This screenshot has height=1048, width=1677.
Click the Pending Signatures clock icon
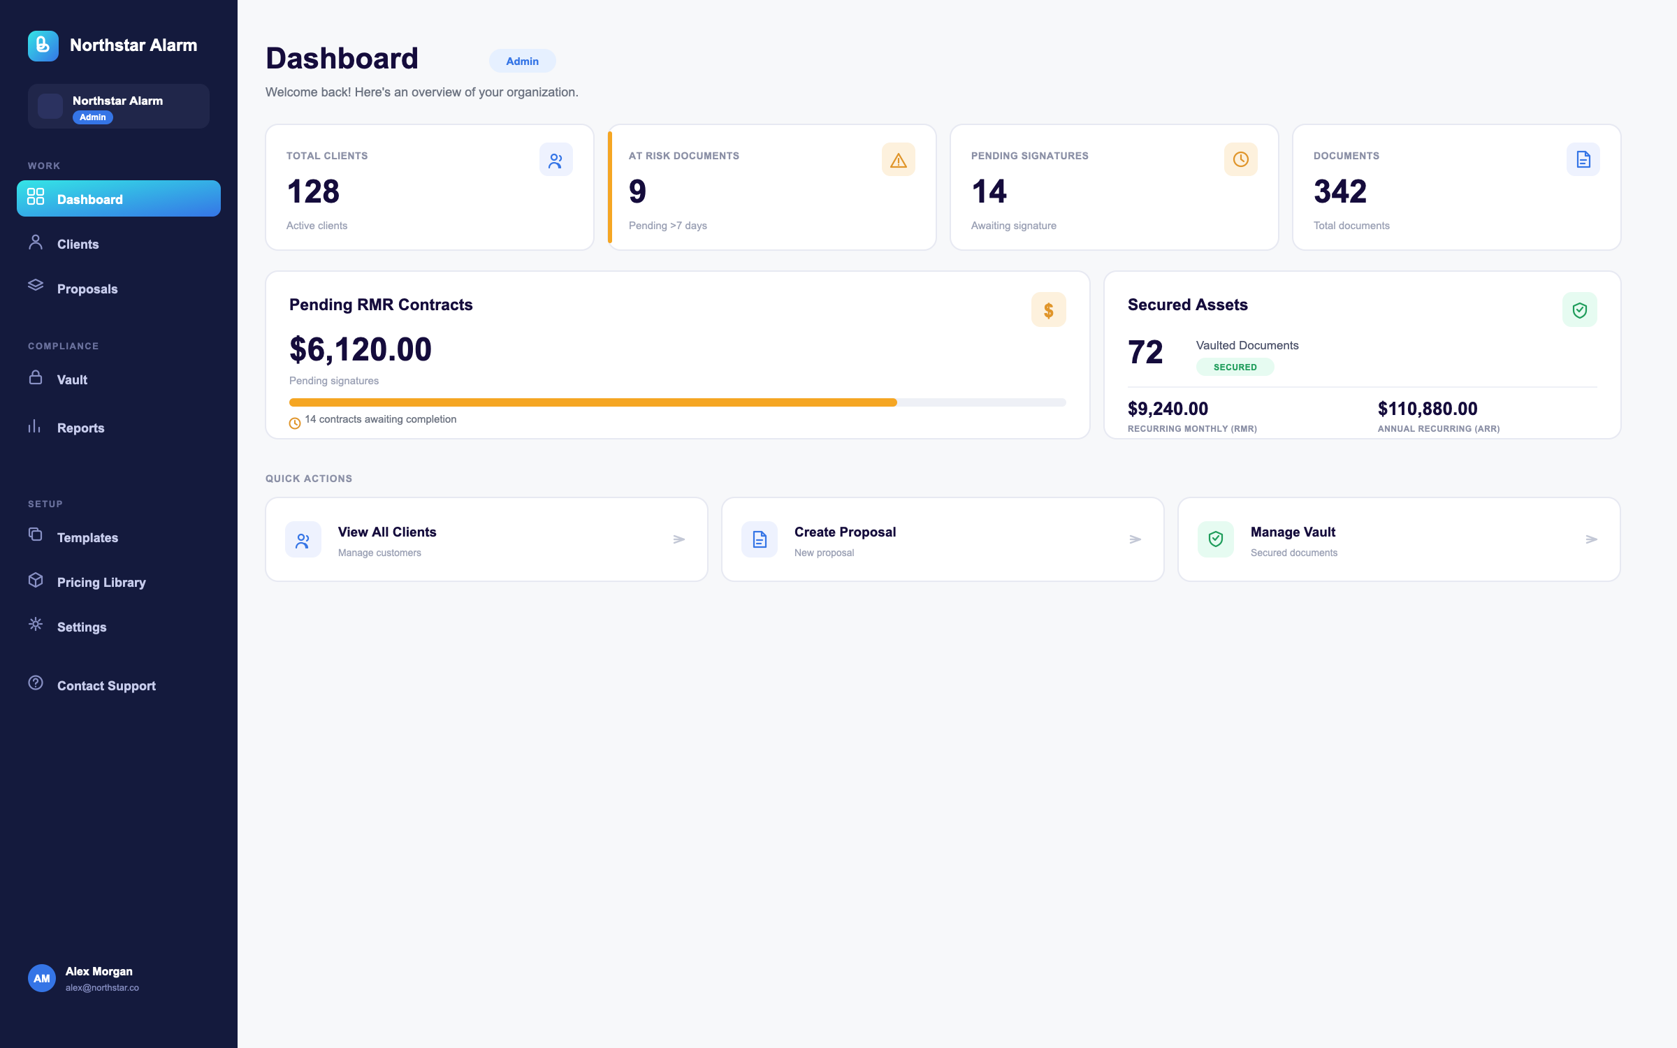[1241, 160]
